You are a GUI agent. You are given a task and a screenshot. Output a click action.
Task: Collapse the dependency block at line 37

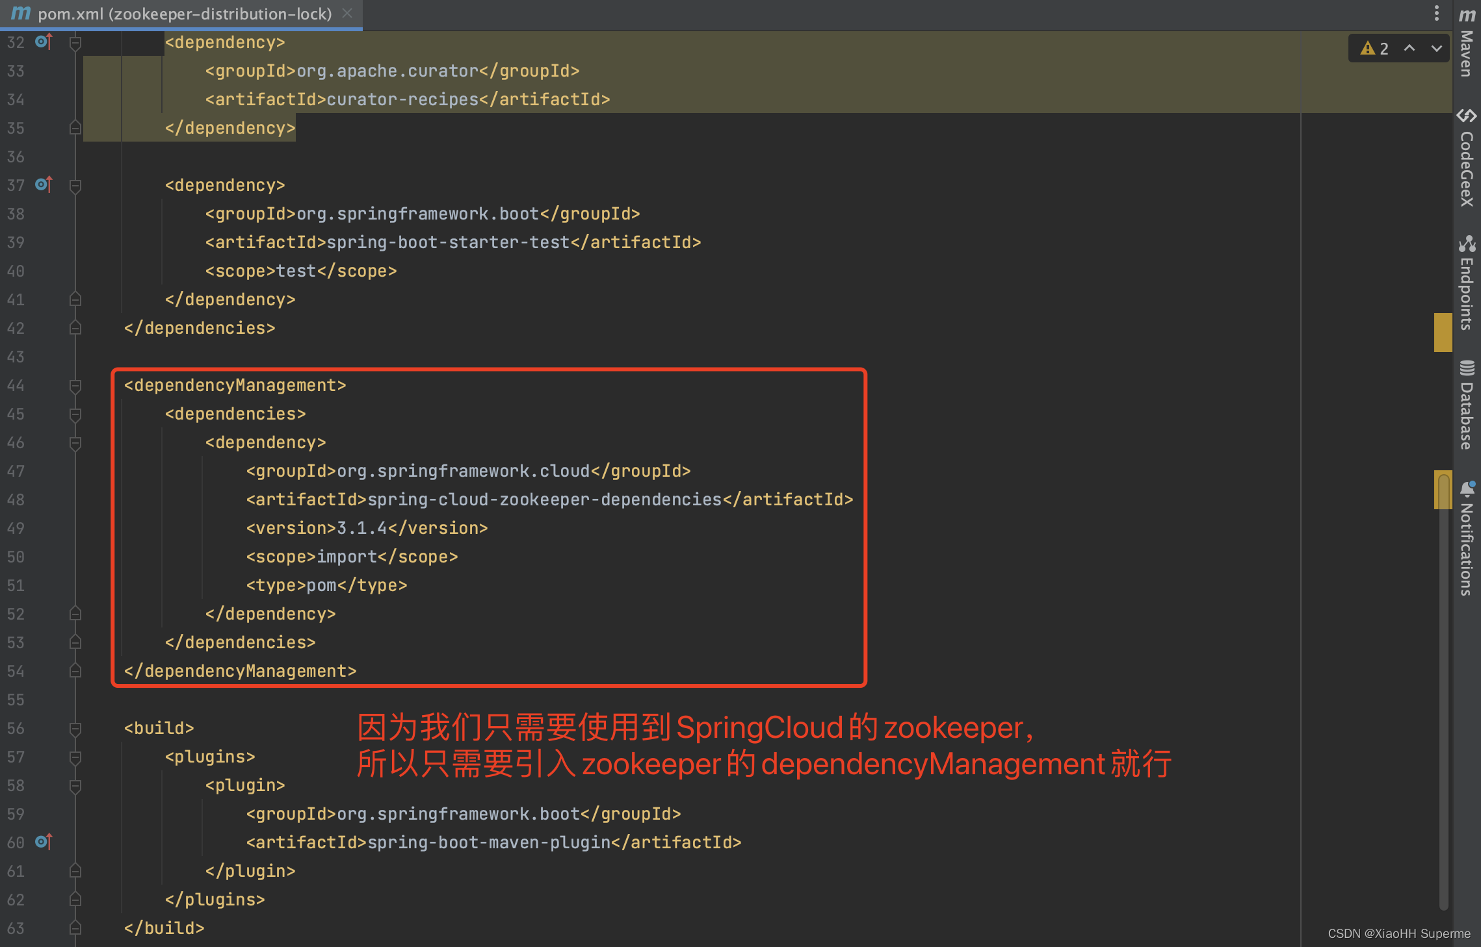[x=75, y=186]
